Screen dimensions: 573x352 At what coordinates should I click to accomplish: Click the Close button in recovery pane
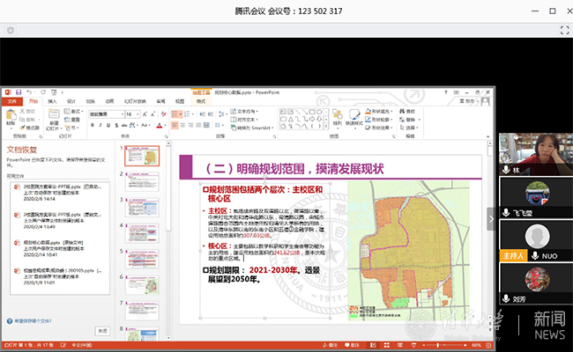point(102,331)
